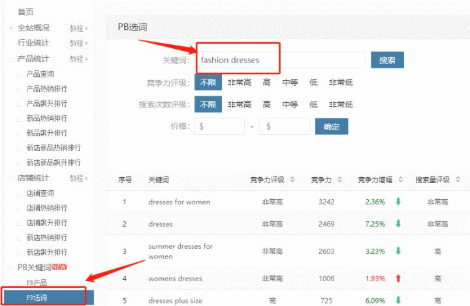Collapse the 产品统计 section

(x=11, y=59)
